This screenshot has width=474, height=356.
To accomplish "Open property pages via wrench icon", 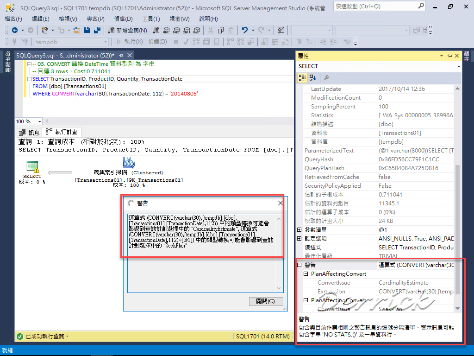I will point(326,78).
